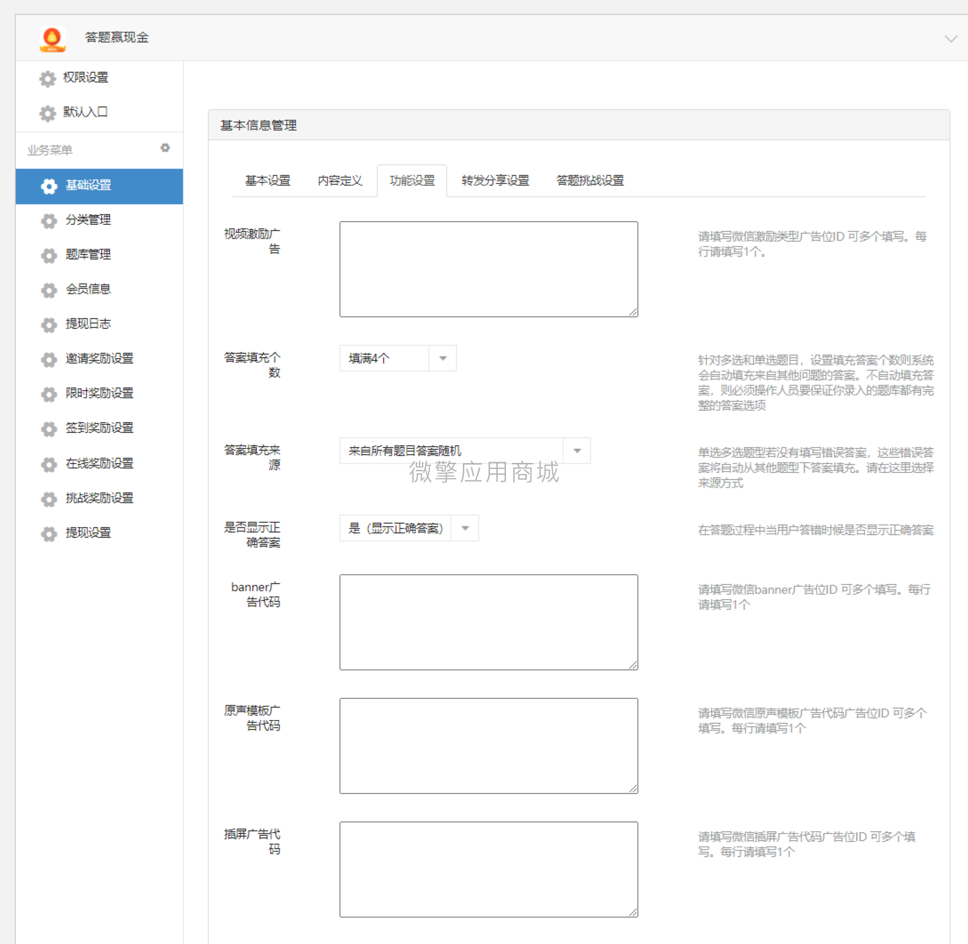Click gear icon next to 邀请奖励设置

point(49,359)
